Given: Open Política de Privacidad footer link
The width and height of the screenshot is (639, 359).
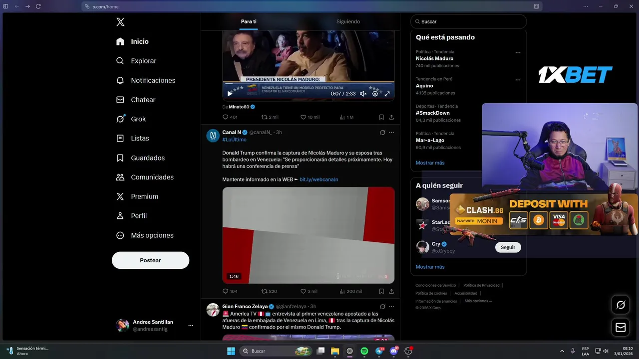Looking at the screenshot, I should (481, 285).
